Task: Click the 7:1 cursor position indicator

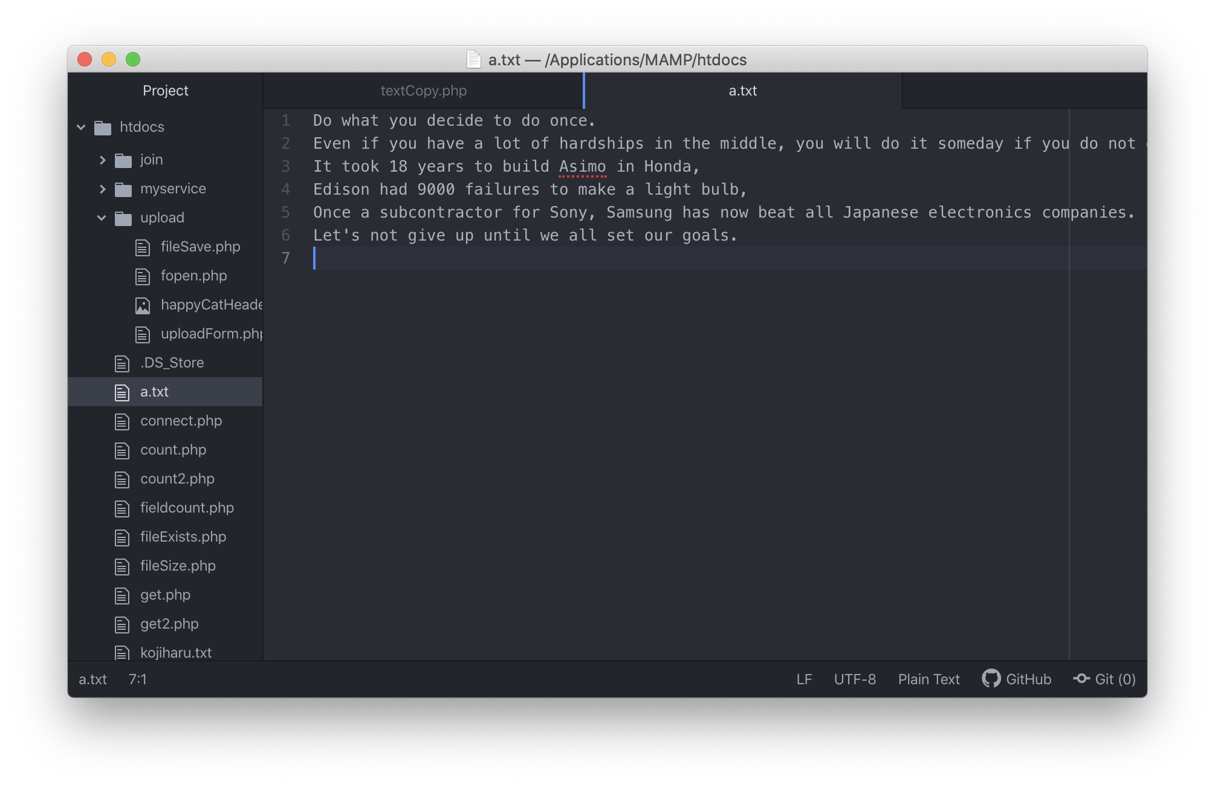Action: (139, 679)
